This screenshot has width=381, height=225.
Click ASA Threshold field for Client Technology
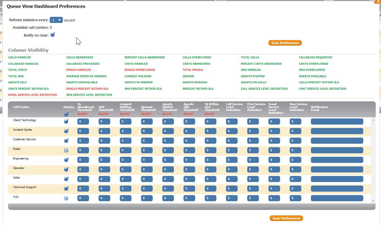coord(104,122)
